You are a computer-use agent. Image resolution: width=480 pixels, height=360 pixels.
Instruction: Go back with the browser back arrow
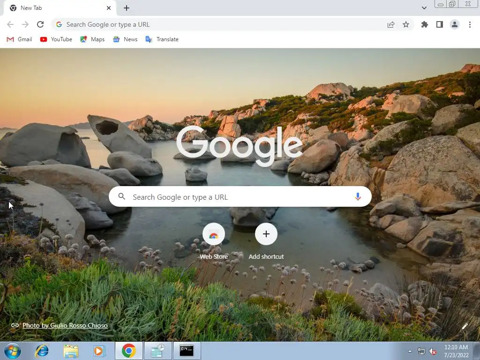(10, 24)
